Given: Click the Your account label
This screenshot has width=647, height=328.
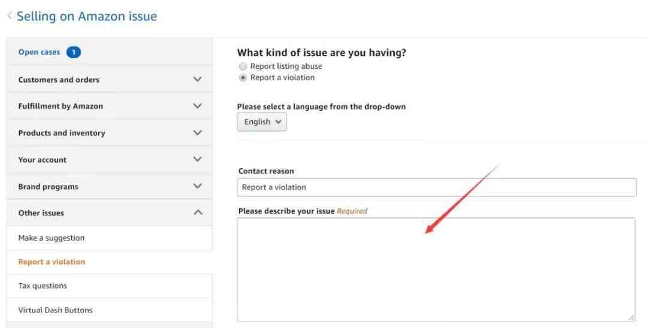Looking at the screenshot, I should click(42, 159).
